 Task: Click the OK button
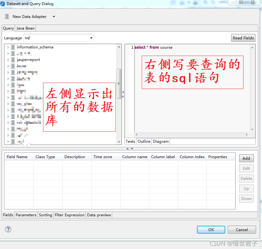tap(211, 230)
